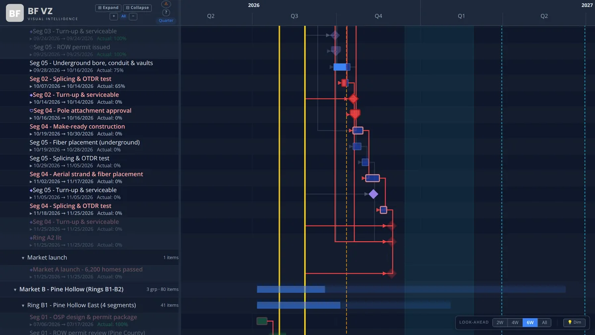Screen dimensions: 595x335
Task: Collapse Market B - Pine Hollow group
Action: [15, 290]
